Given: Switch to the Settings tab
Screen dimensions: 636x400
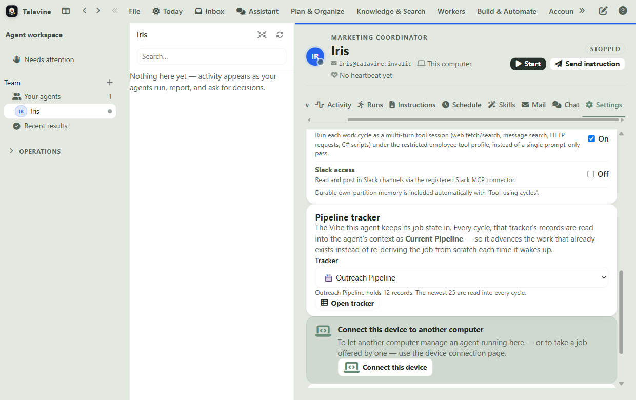Looking at the screenshot, I should [604, 105].
